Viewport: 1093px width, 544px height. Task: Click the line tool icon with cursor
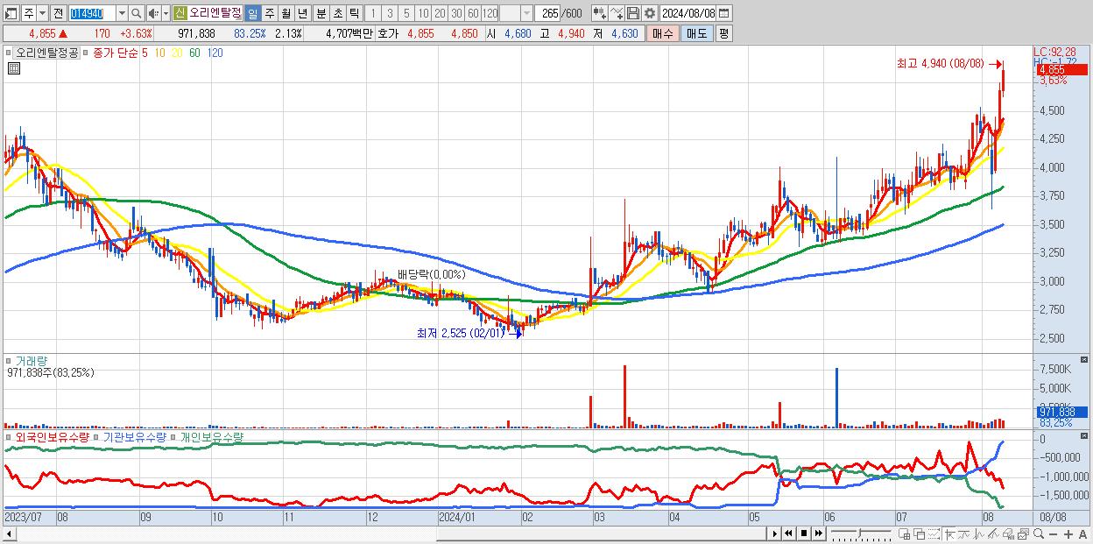[x=617, y=13]
